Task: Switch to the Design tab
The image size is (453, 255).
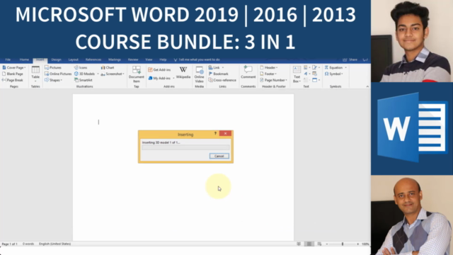Action: [x=56, y=59]
